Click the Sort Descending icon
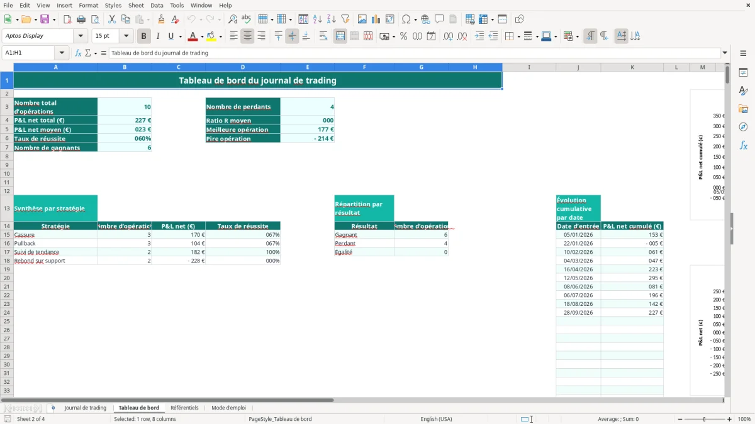The width and height of the screenshot is (755, 424). (x=332, y=19)
